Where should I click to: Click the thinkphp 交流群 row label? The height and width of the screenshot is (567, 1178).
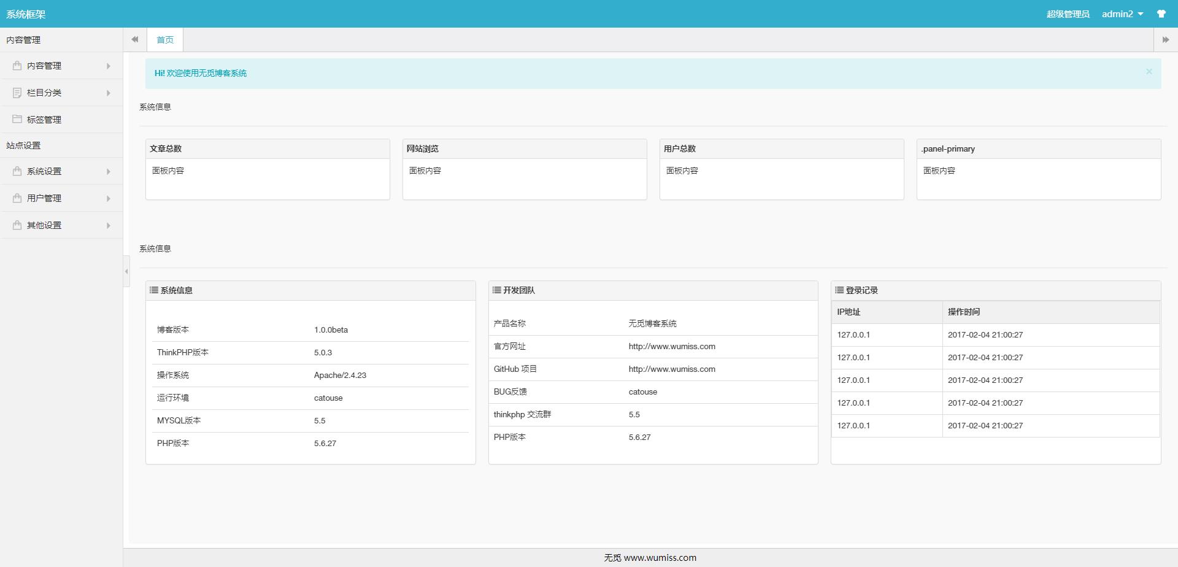522,414
